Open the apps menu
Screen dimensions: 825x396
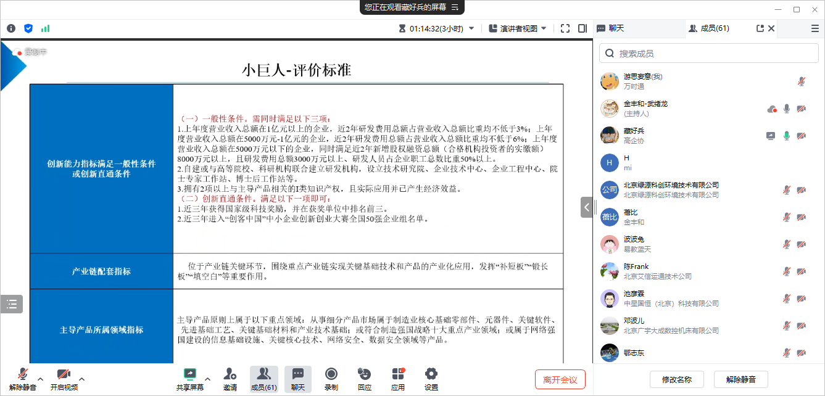pos(398,379)
